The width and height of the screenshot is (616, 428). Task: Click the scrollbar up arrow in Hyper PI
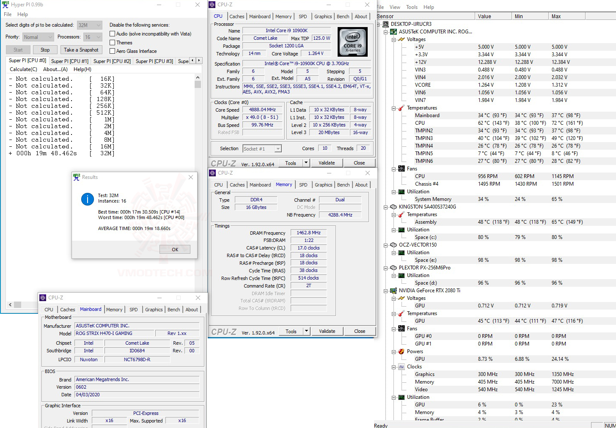click(198, 77)
